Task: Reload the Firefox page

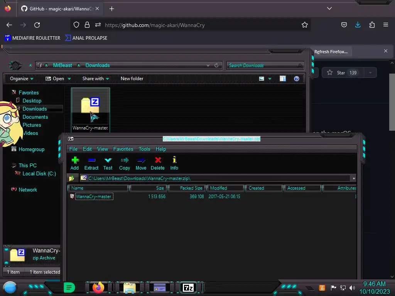Action: 37,25
